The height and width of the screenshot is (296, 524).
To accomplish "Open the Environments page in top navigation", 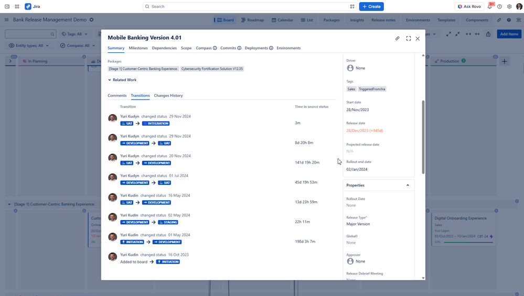I will click(418, 20).
